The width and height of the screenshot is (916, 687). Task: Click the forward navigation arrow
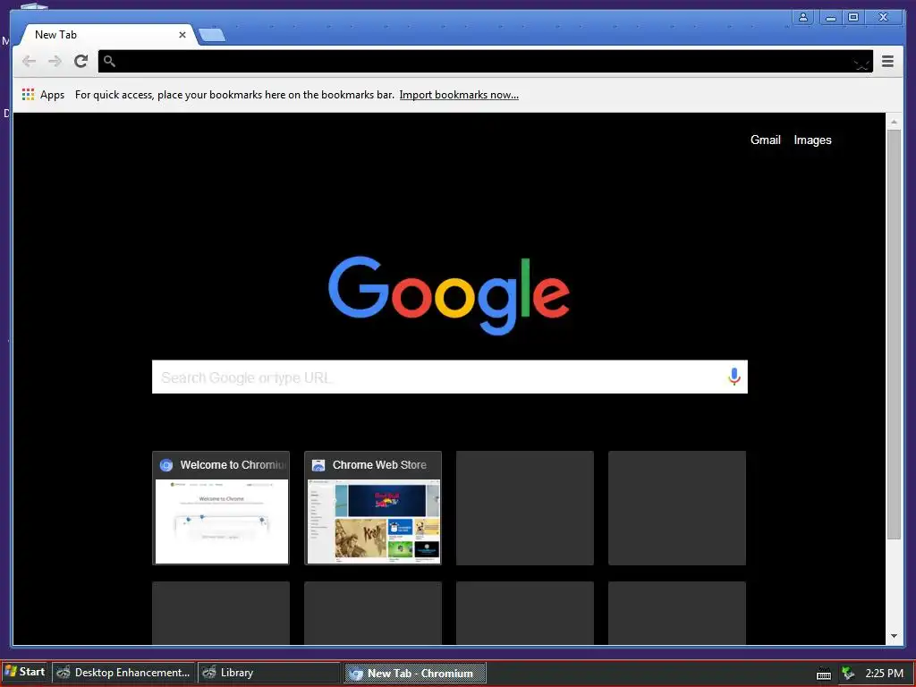click(x=55, y=62)
